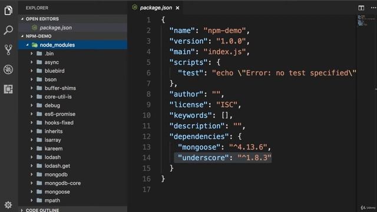Click the "1.0.0" version value
The width and height of the screenshot is (377, 212).
coord(231,41)
